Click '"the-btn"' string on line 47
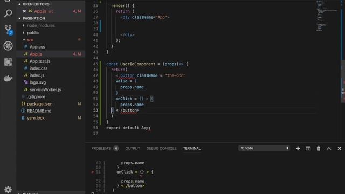345x194 pixels. click(x=175, y=75)
